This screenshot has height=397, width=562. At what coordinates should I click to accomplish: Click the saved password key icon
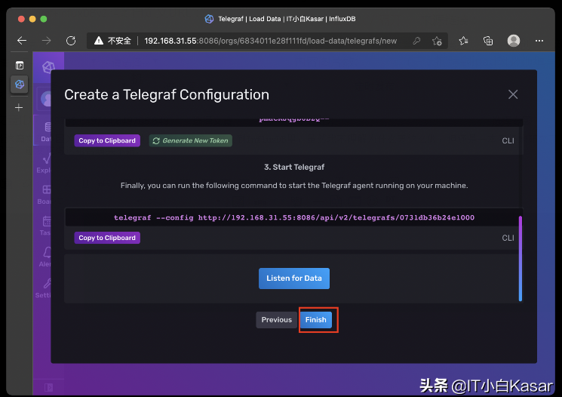pos(416,41)
